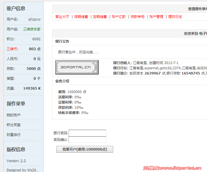Open 账户管理 menu link

pos(156,17)
